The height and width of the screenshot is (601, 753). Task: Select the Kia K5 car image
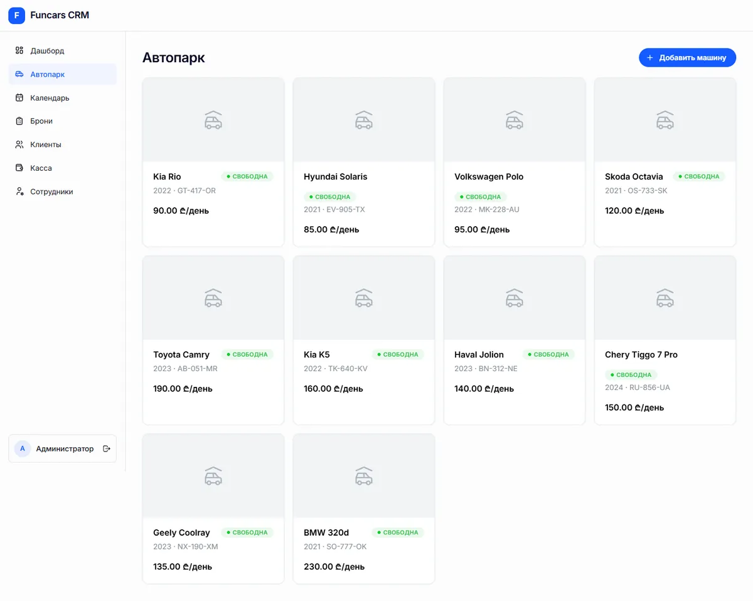tap(364, 298)
